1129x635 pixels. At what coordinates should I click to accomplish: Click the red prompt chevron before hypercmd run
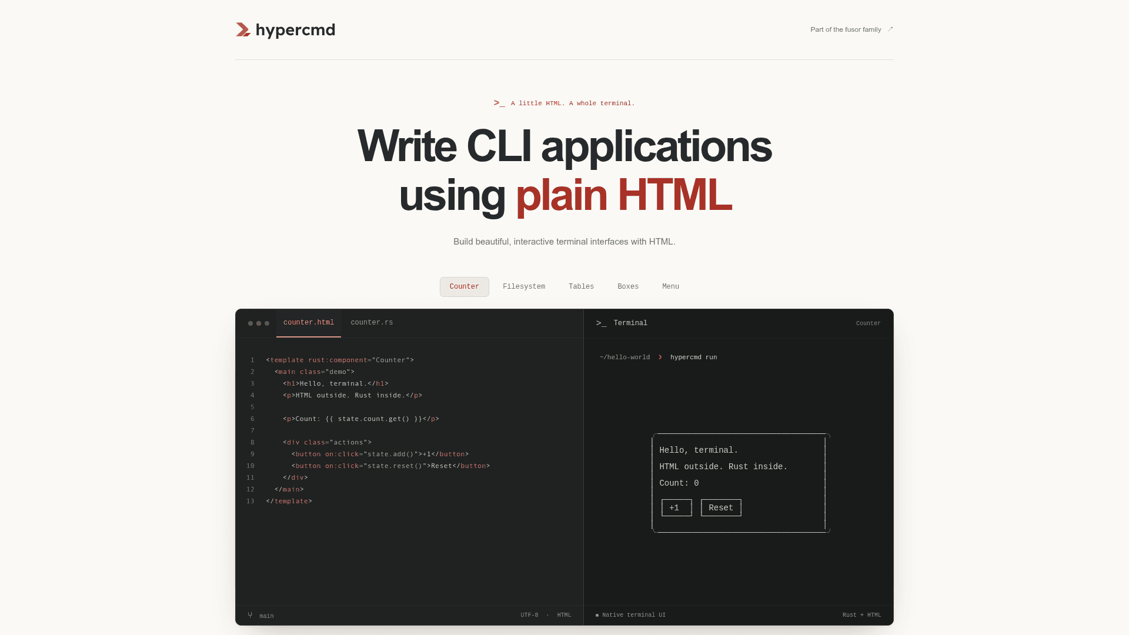660,357
